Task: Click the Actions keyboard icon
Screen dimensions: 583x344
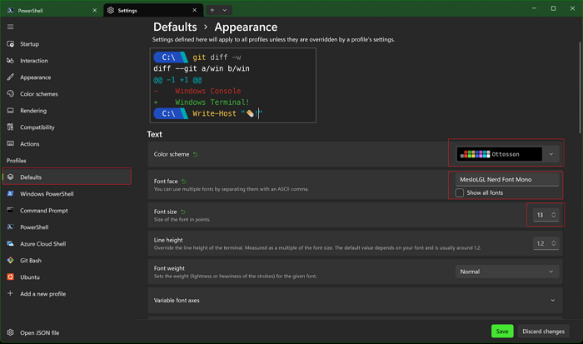Action: [10, 143]
